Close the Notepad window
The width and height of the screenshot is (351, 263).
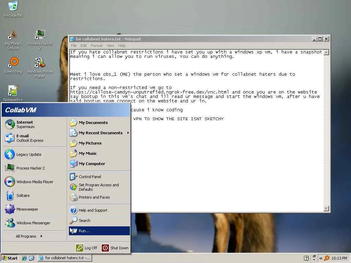pyautogui.click(x=326, y=39)
